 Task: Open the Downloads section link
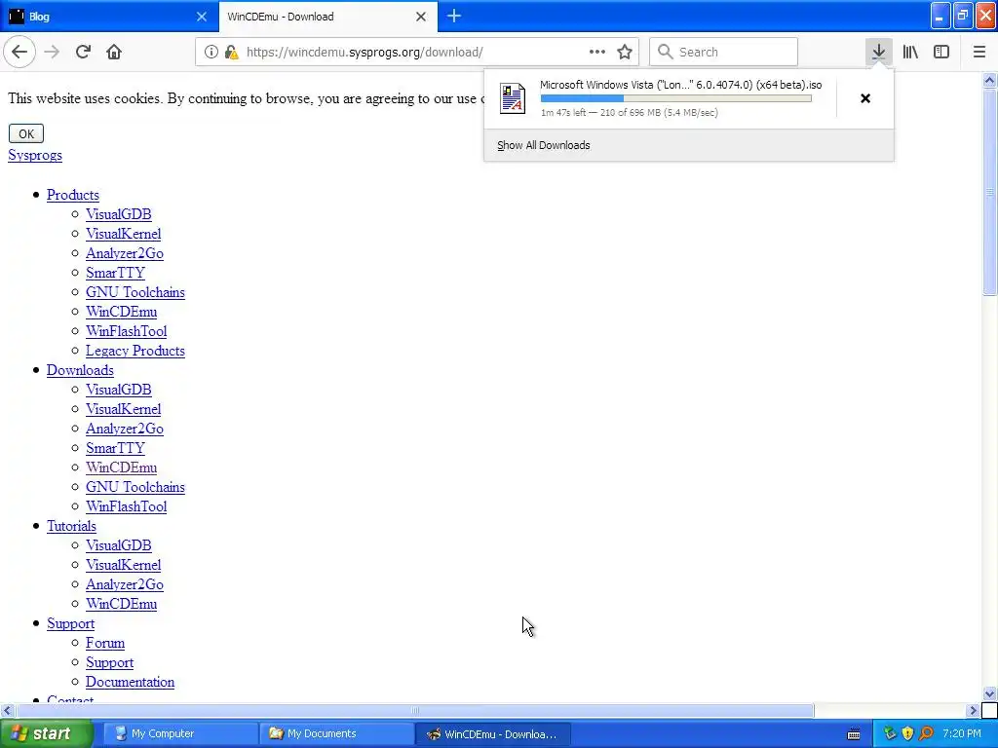[80, 370]
